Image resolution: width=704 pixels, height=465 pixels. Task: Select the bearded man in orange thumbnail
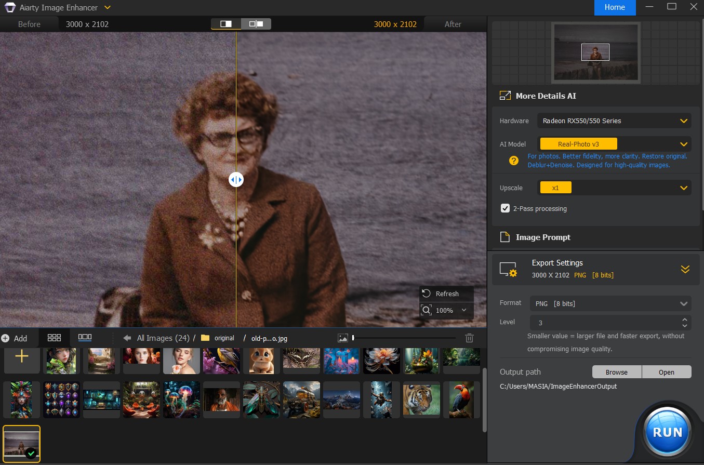pyautogui.click(x=221, y=400)
